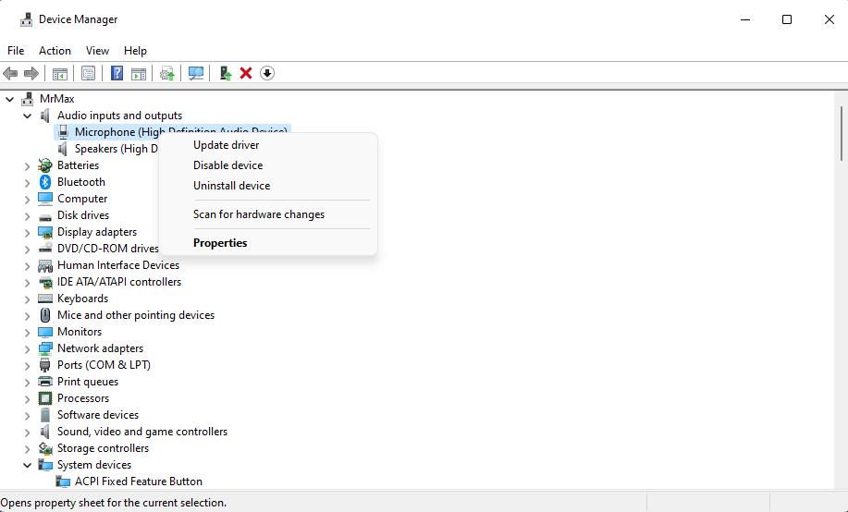Click the Update driver computer toolbar icon

click(x=225, y=73)
